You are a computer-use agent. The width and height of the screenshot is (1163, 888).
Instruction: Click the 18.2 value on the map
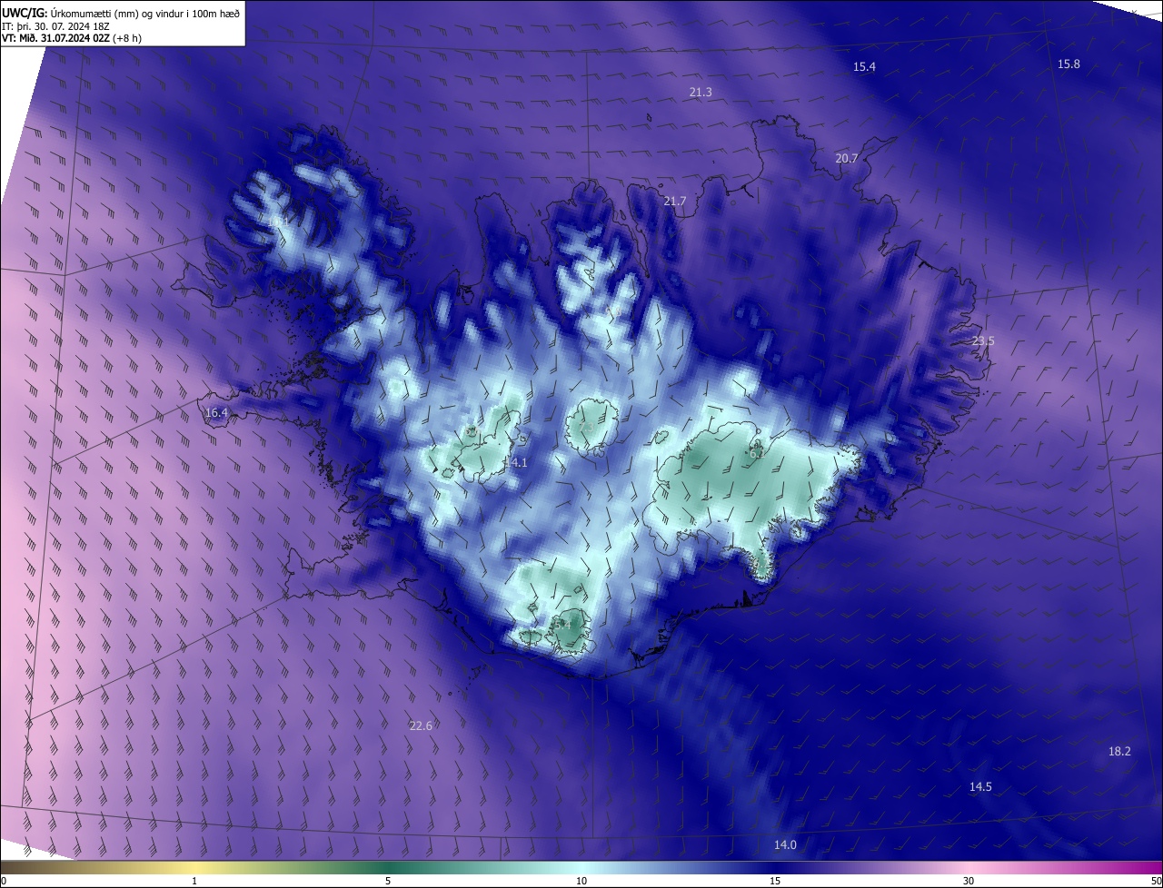click(x=1119, y=751)
